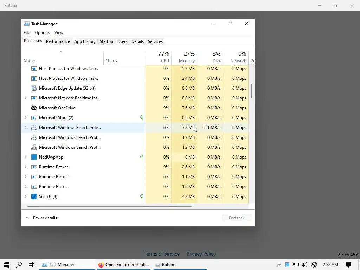Click the network tray icon
This screenshot has width=360, height=270.
pyautogui.click(x=296, y=265)
